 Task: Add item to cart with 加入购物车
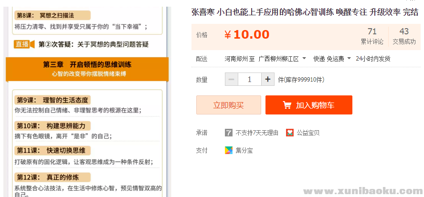308,105
